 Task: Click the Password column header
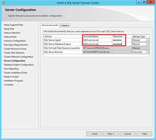click(x=122, y=36)
